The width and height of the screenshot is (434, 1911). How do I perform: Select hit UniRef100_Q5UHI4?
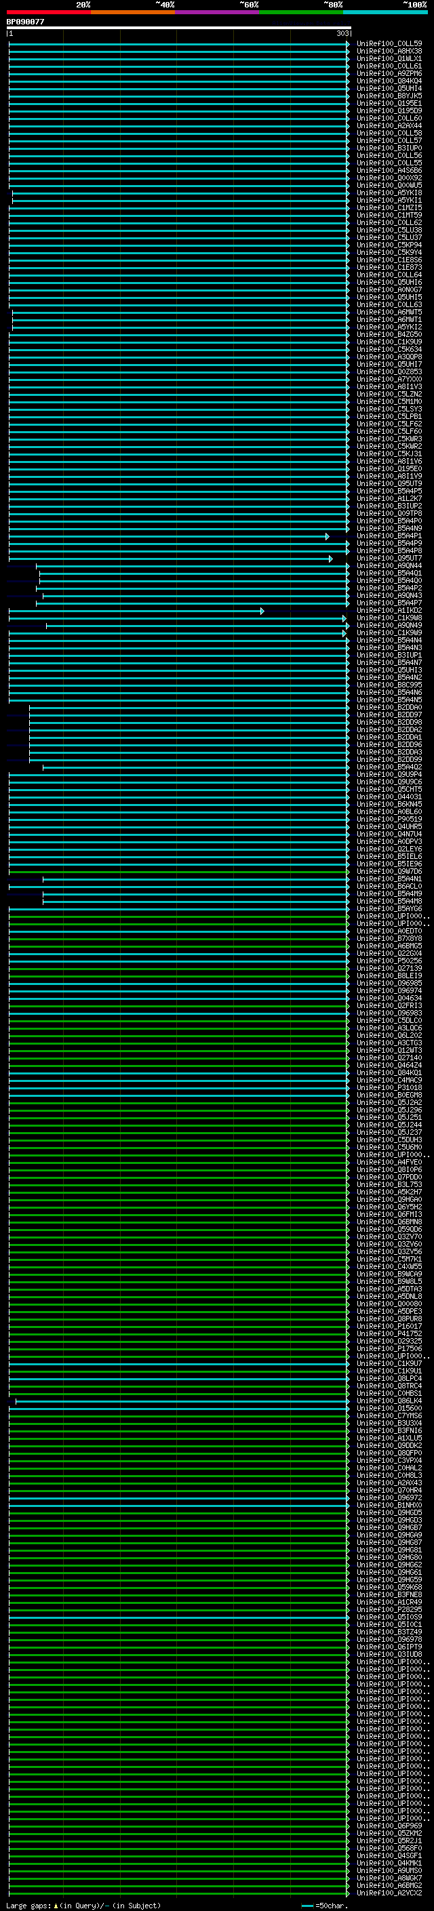point(389,88)
